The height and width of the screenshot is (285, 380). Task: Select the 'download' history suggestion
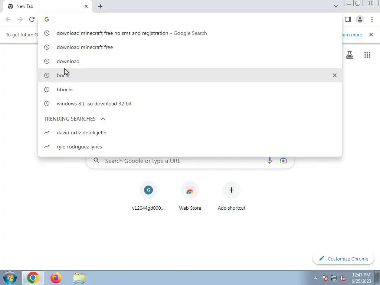pos(190,61)
